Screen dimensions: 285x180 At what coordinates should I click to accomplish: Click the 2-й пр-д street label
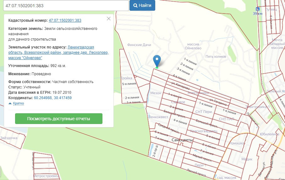(155, 151)
